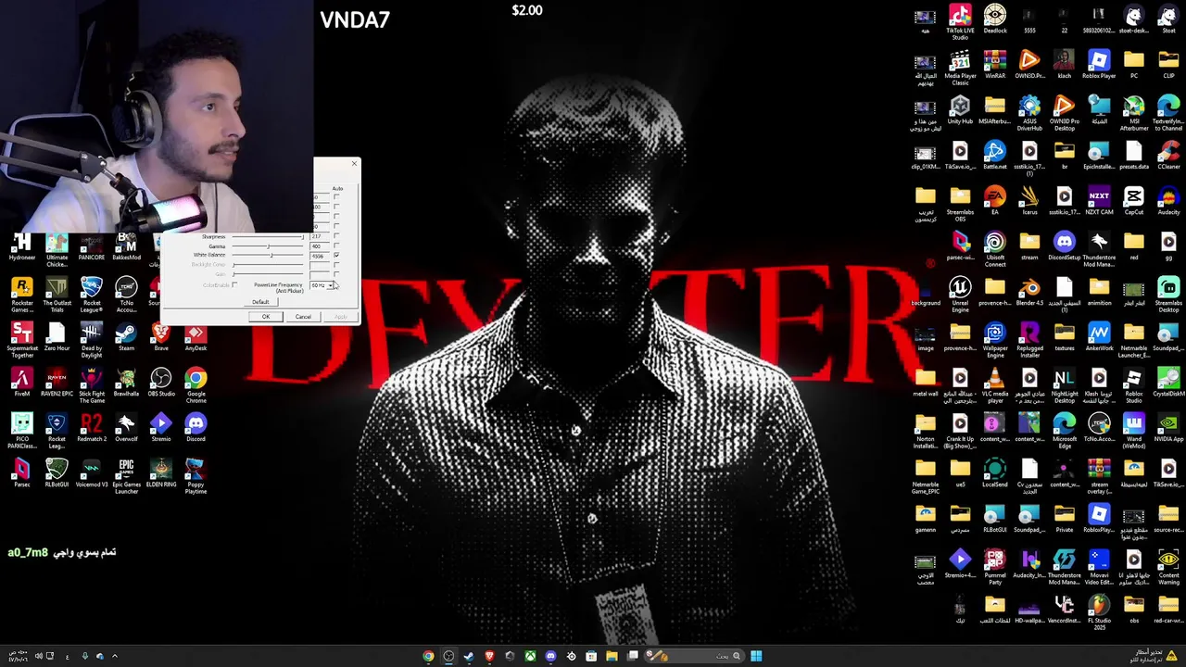
Task: Open the Wand (WeMod) shortcut
Action: [x=1134, y=430]
